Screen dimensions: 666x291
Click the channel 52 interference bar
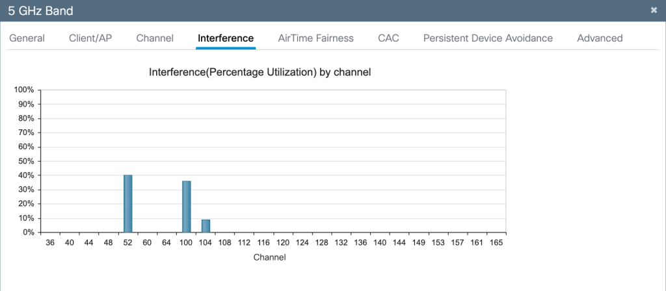point(128,203)
